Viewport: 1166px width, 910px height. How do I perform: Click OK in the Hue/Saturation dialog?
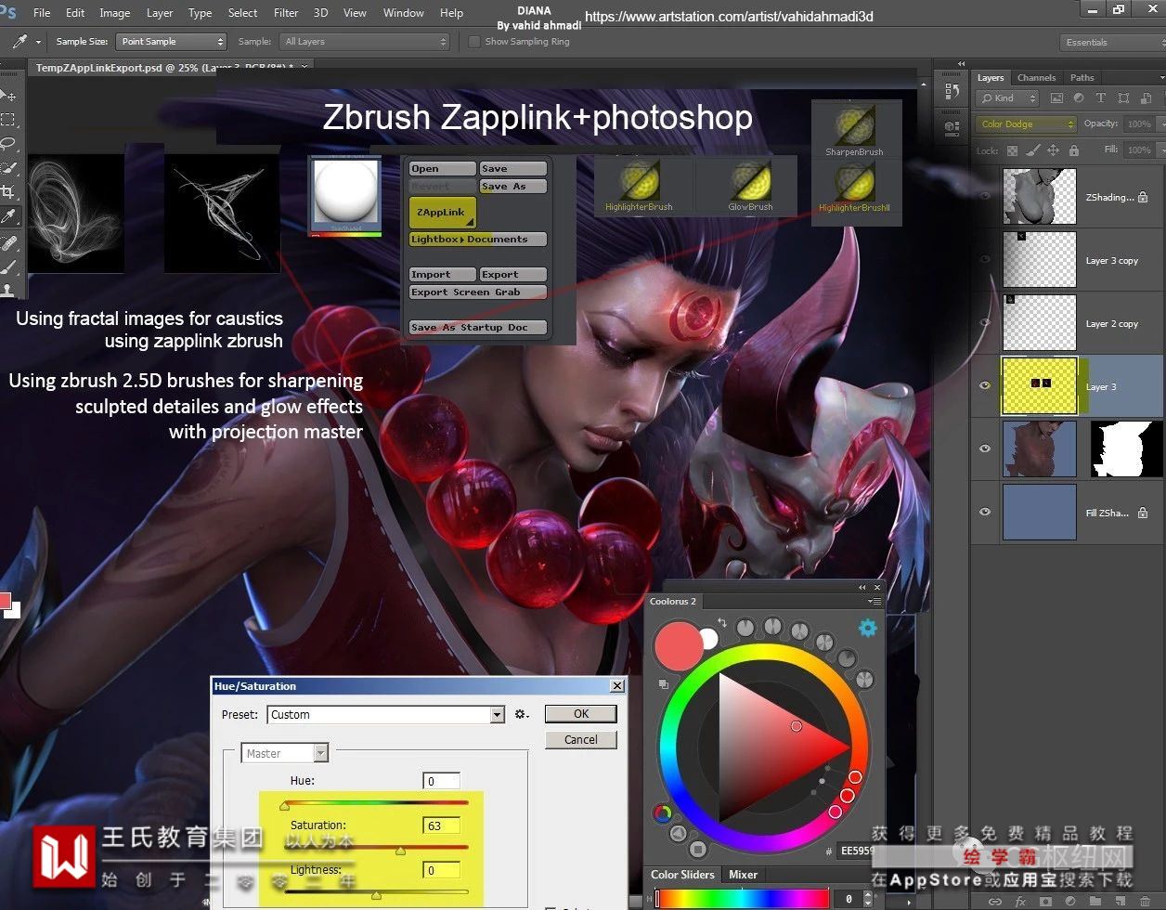point(581,714)
